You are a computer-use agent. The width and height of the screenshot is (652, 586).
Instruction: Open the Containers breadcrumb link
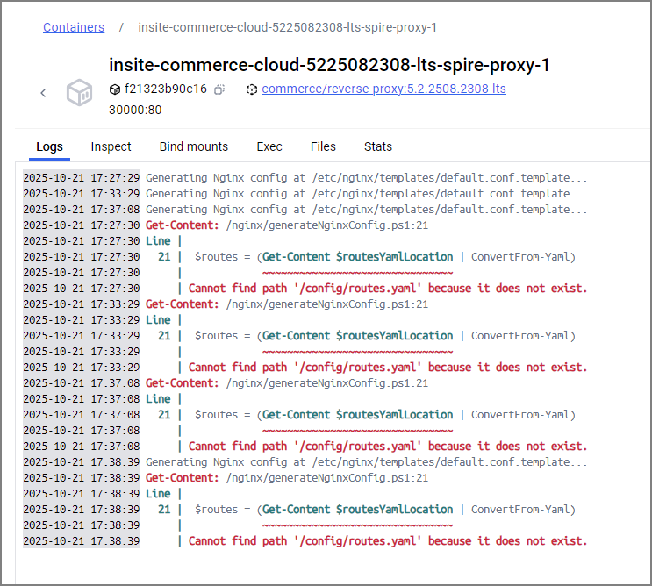coord(74,27)
